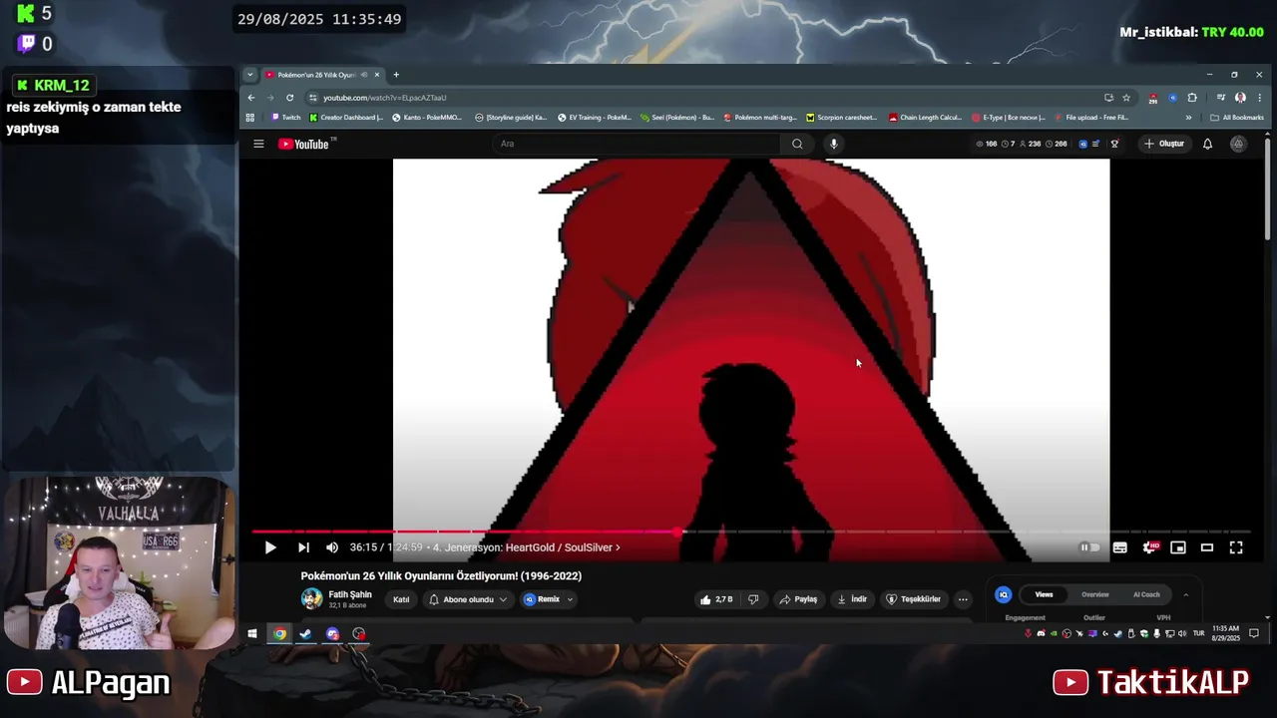Click the search magnifier button
The height and width of the screenshot is (718, 1277).
(x=797, y=144)
